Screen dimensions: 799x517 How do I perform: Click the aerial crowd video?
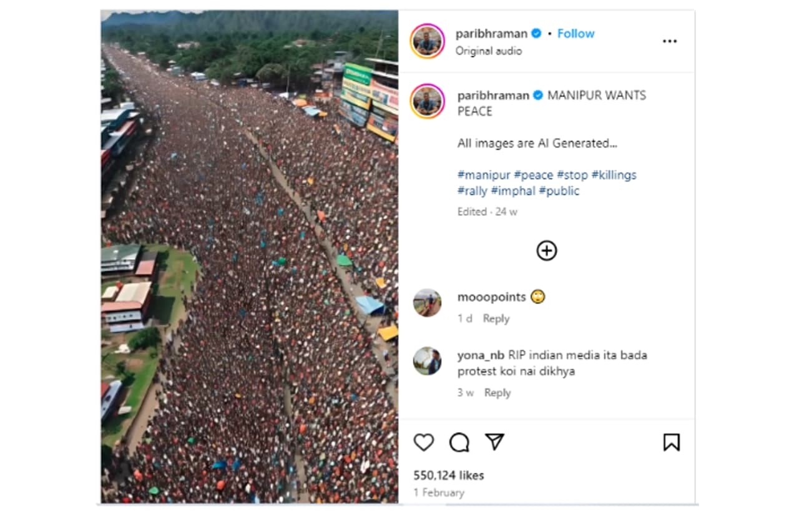(250, 256)
